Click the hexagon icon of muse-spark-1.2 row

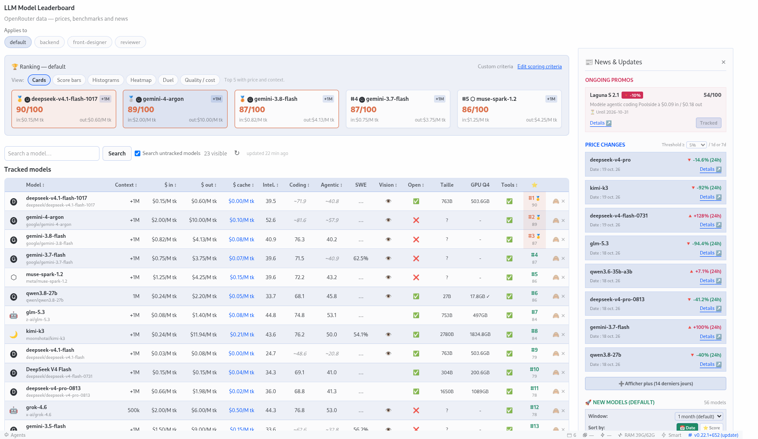point(14,277)
